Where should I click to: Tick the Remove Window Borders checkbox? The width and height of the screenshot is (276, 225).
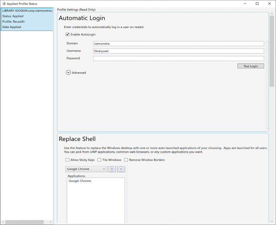(126, 160)
